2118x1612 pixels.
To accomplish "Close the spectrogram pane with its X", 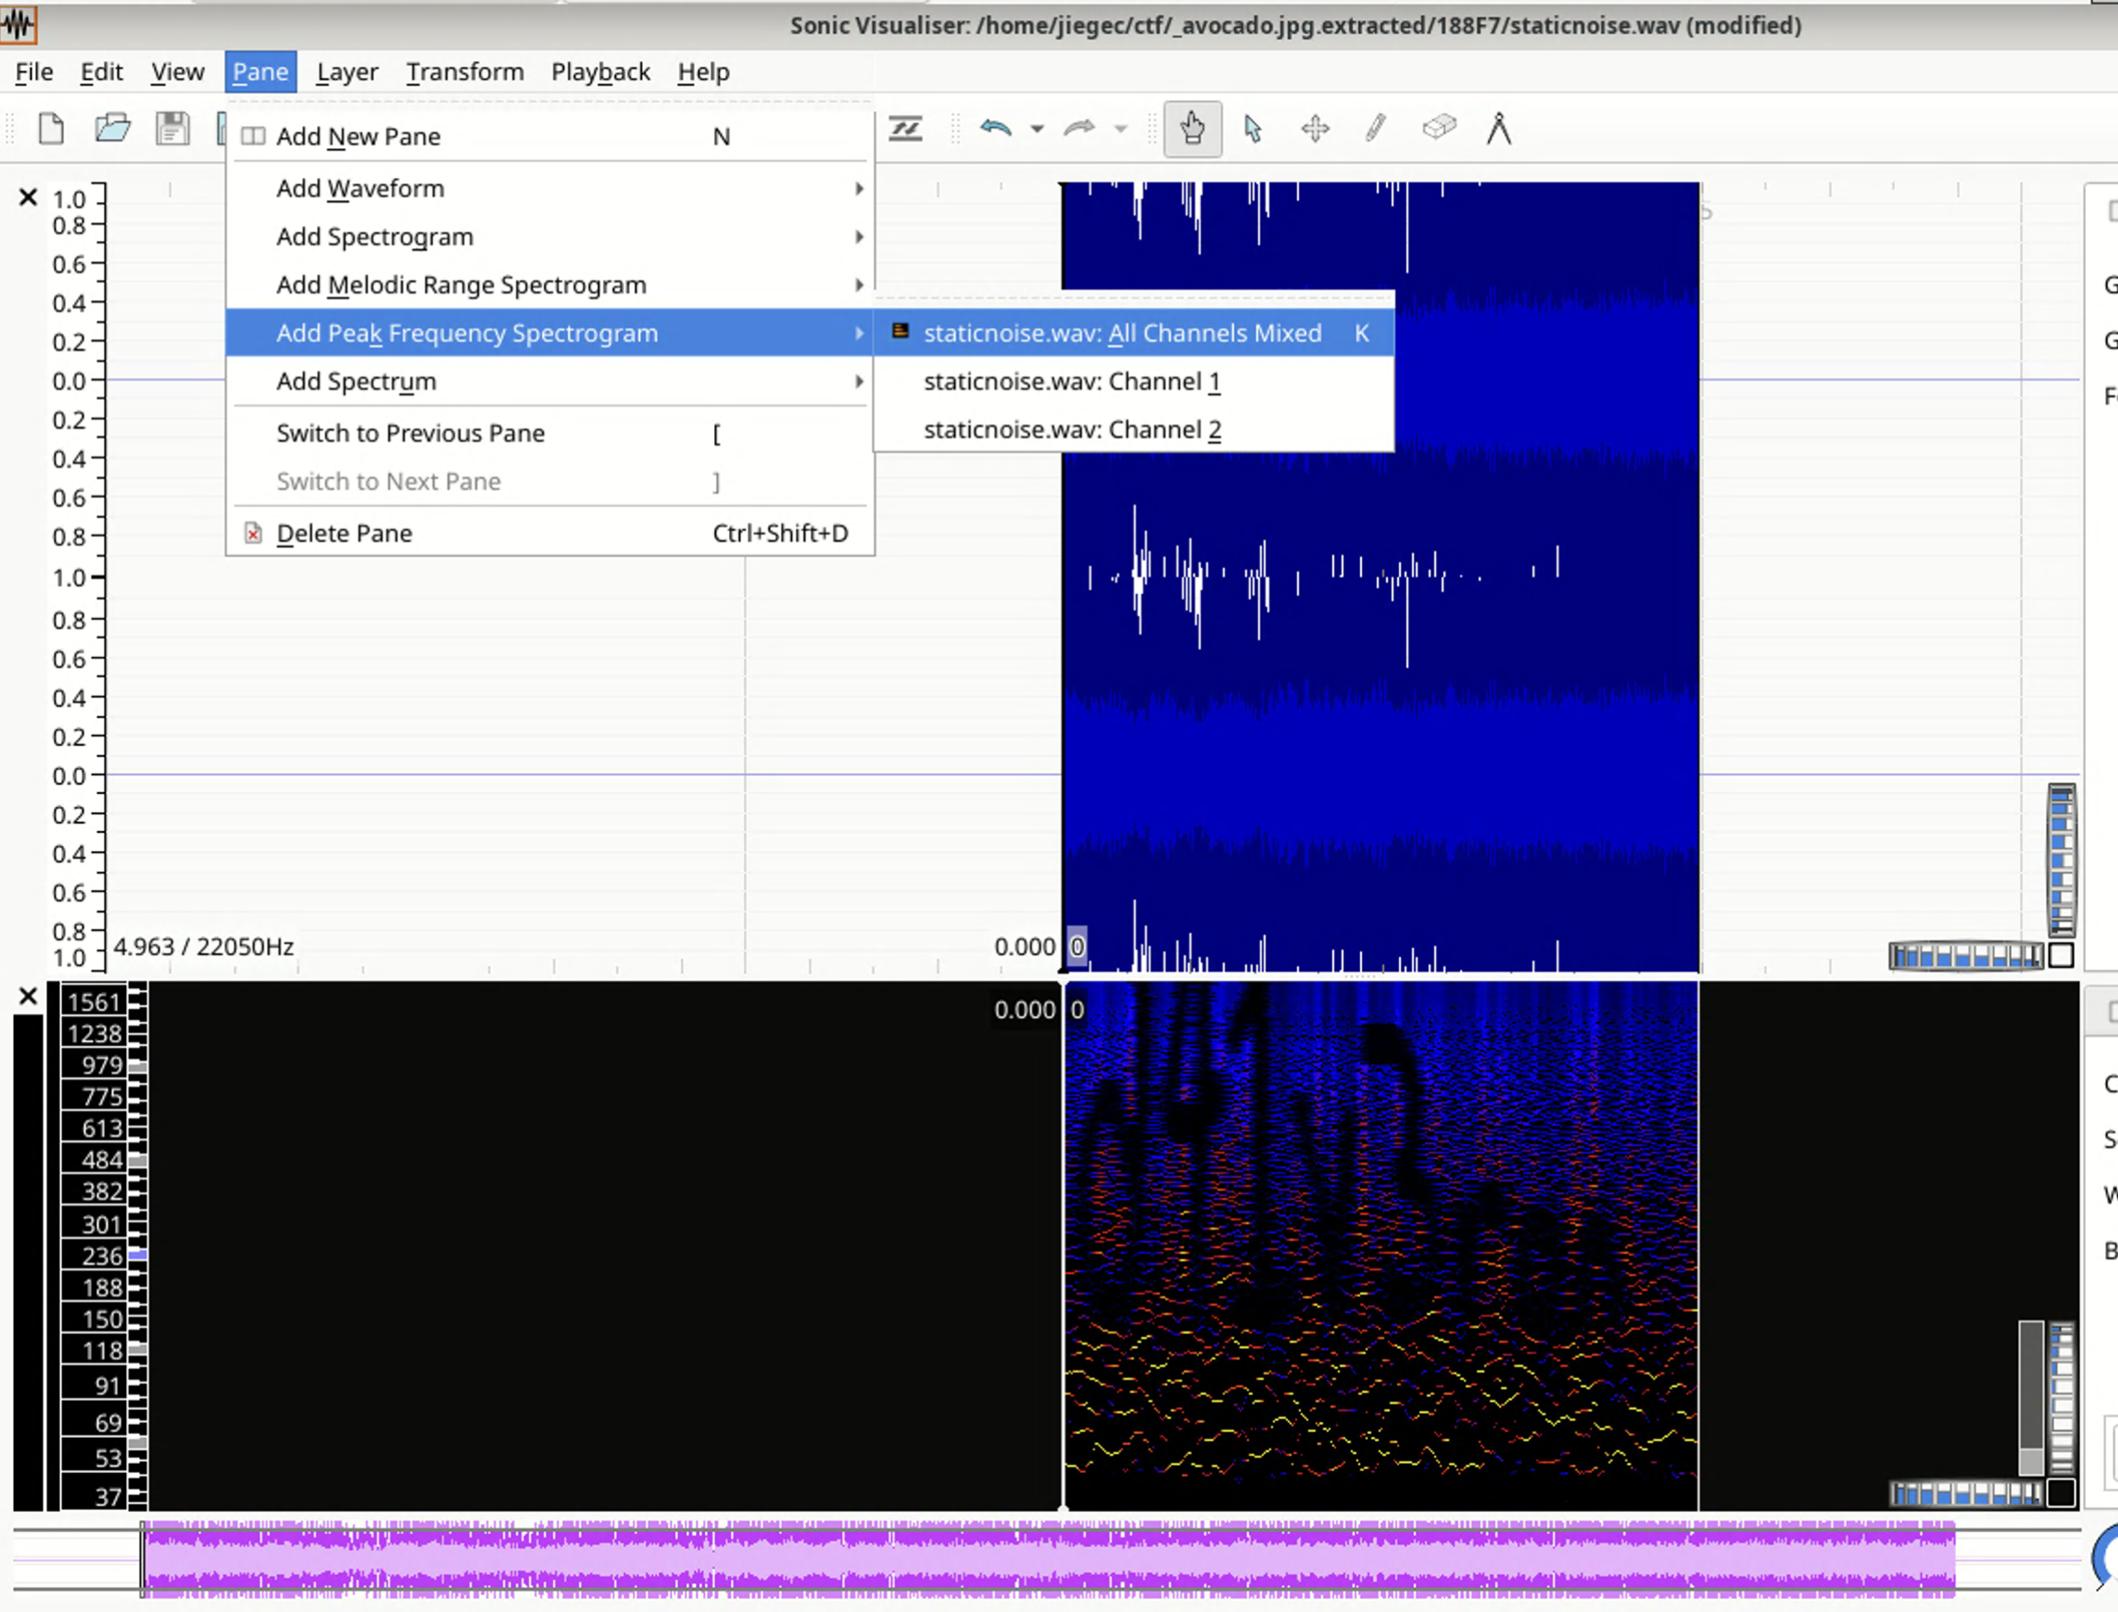I will click(28, 997).
